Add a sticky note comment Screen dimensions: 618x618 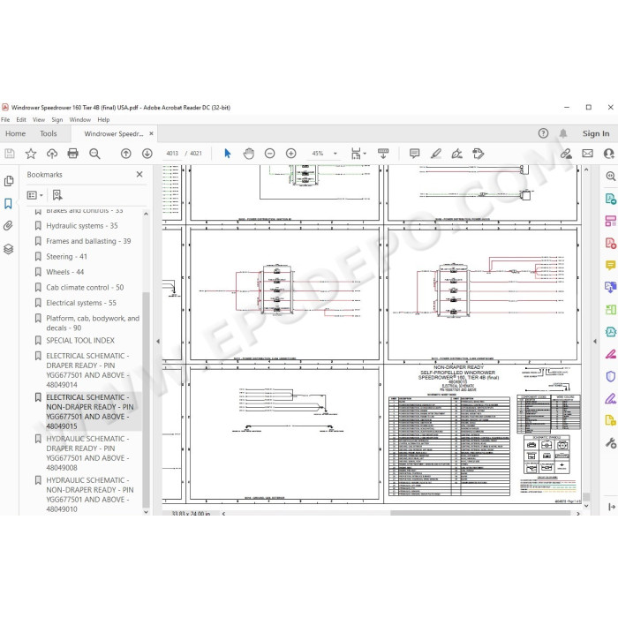tap(414, 154)
